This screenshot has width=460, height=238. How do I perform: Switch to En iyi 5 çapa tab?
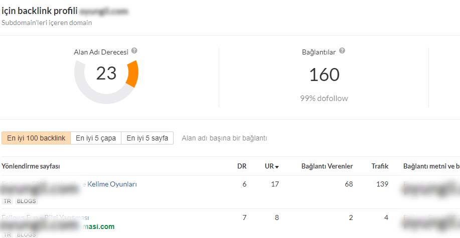96,138
